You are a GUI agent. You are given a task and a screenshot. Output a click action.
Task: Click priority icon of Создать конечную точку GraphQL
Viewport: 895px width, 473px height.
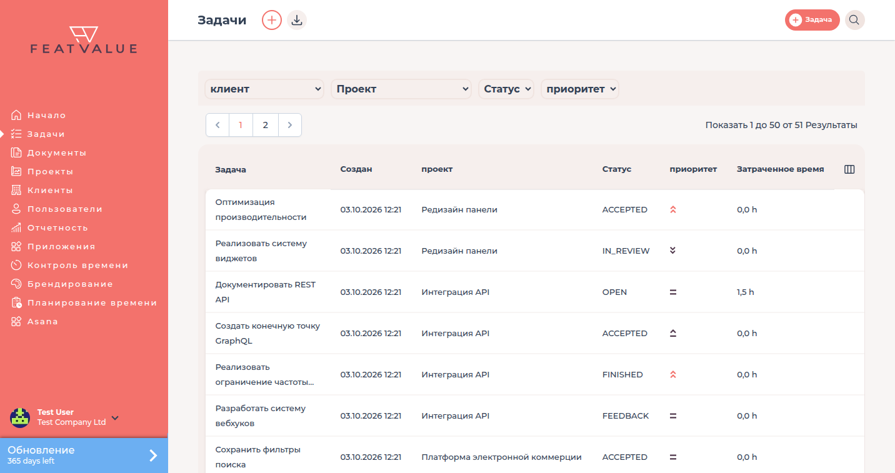pyautogui.click(x=673, y=334)
